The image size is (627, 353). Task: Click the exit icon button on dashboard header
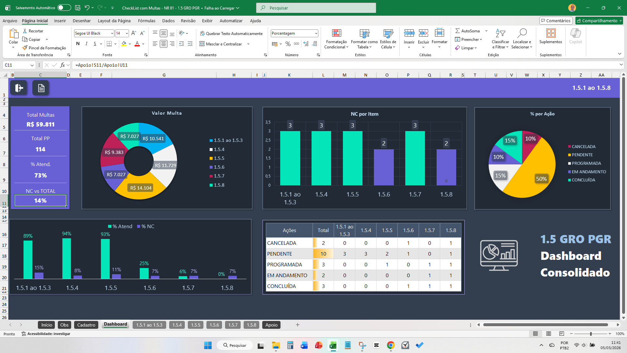pos(19,88)
